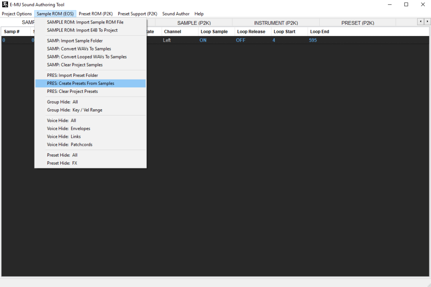The width and height of the screenshot is (431, 287).
Task: Click the Loop End value 595
Action: (313, 40)
